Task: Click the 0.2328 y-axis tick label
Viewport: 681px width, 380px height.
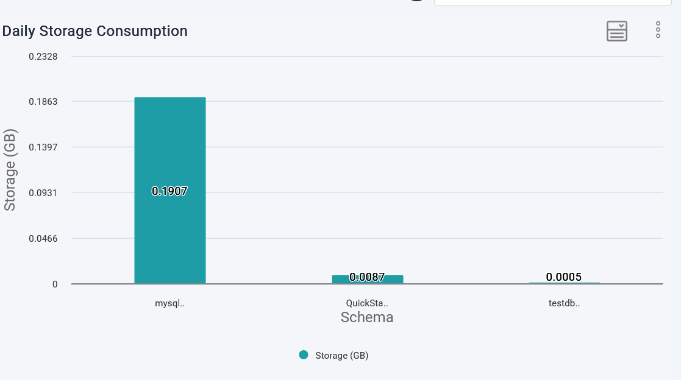Action: pos(43,57)
